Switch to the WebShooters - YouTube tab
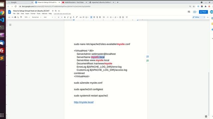Image resolution: width=213 pixels, height=119 pixels. pyautogui.click(x=74, y=2)
